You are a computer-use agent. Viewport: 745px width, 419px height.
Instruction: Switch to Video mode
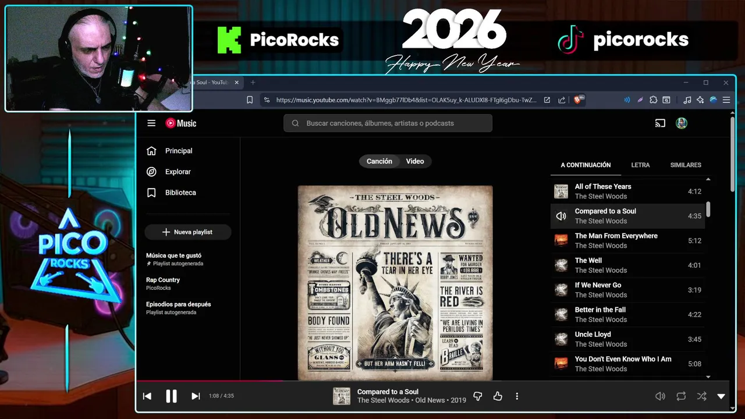click(x=415, y=161)
